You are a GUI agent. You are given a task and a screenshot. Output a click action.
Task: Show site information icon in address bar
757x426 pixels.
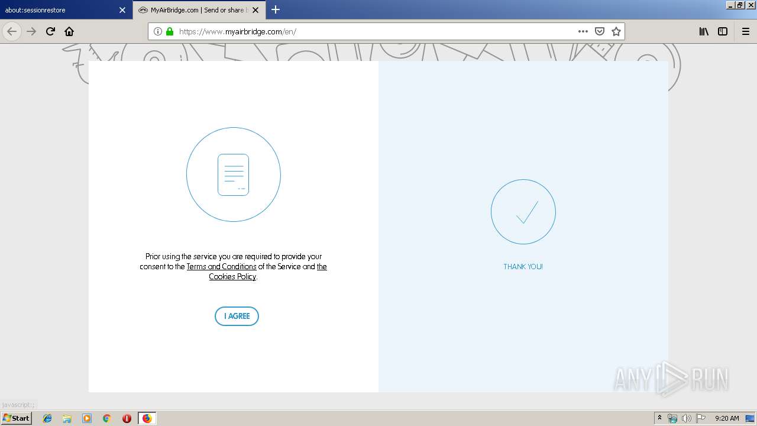tap(158, 31)
